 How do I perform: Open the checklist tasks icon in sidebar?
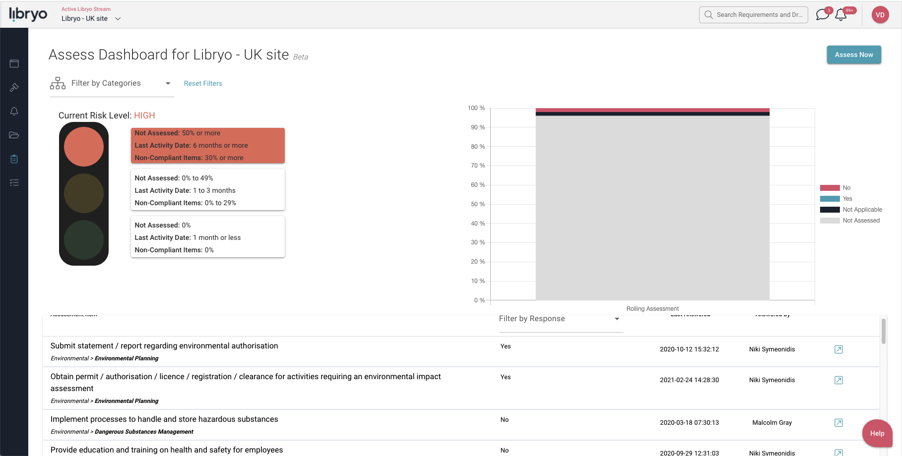(14, 183)
